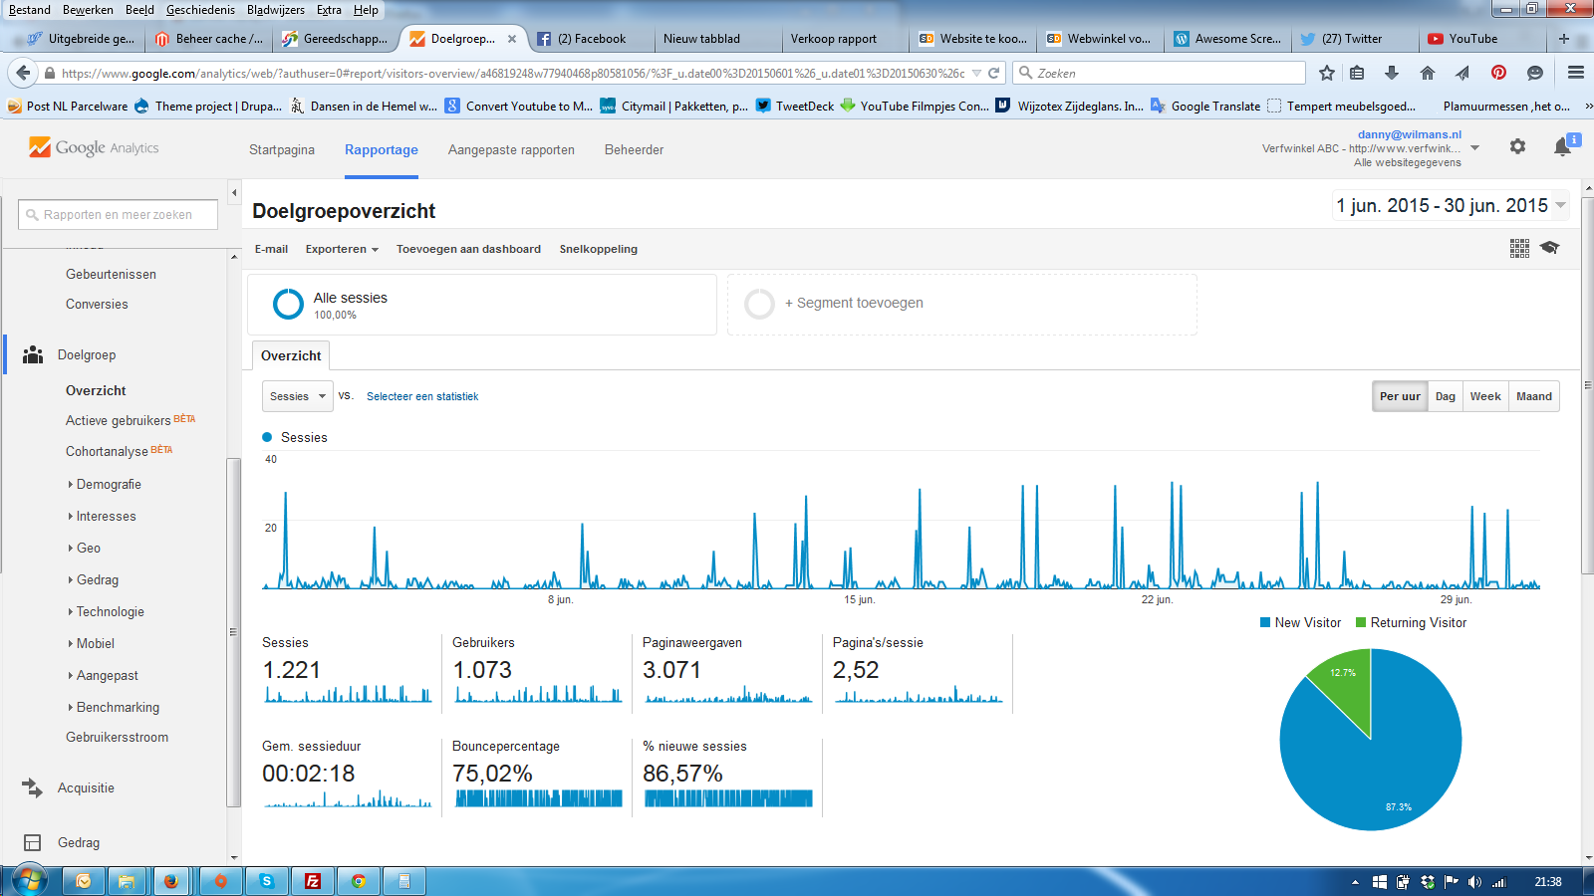Viewport: 1594px width, 896px height.
Task: Click the E-mail report button
Action: (x=271, y=249)
